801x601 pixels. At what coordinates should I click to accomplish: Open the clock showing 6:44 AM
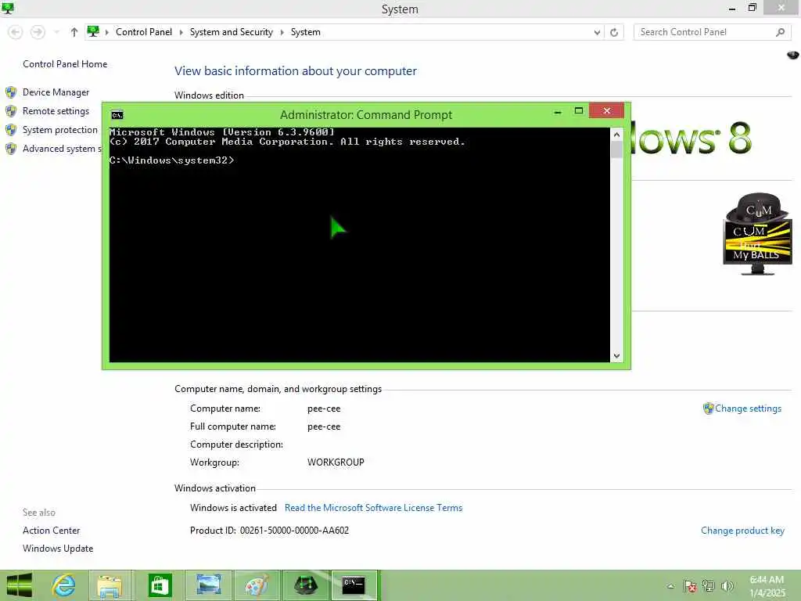click(x=767, y=586)
